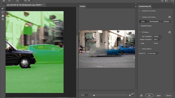This screenshot has height=98, width=175.
Task: Select Auto sampling area option
Action: [143, 22]
